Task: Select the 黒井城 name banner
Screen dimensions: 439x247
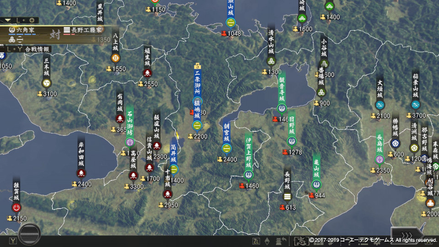Action: 100,12
